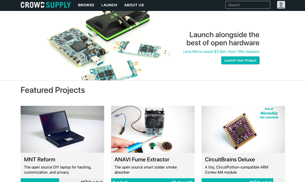Click the CircuitBrains description text
Viewport: 305px width, 182px height.
pos(237,170)
